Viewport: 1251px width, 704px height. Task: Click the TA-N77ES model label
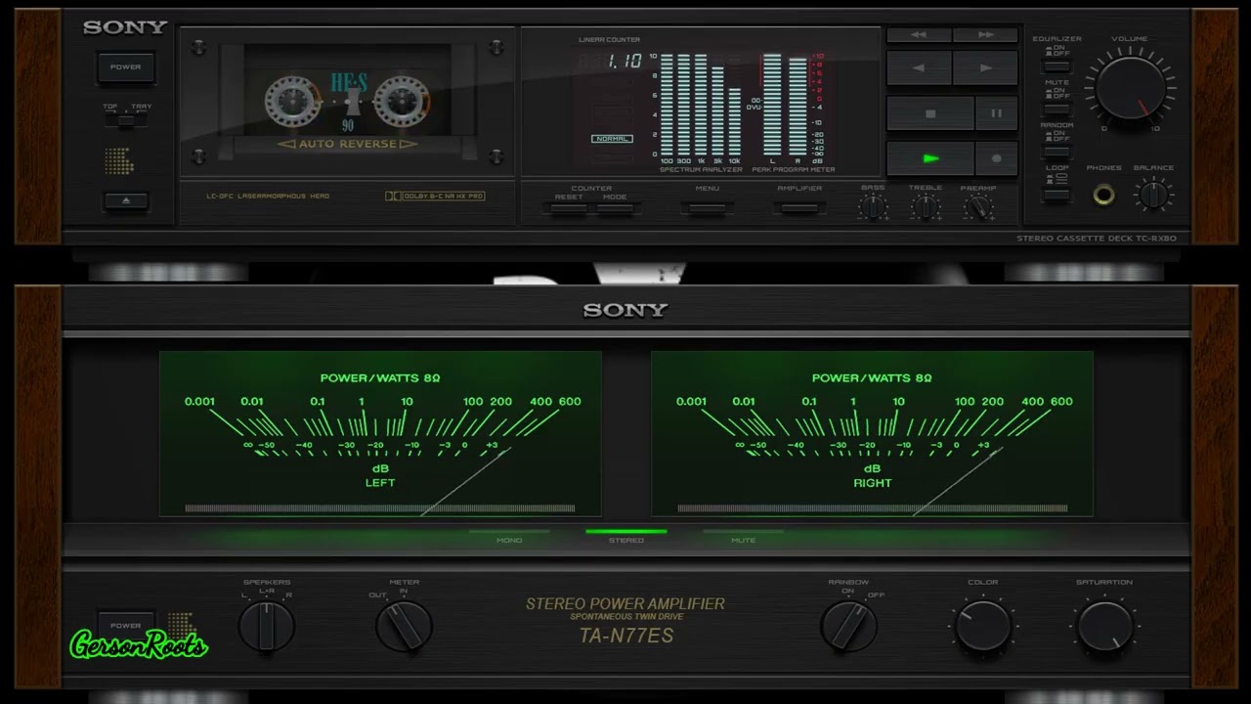tap(625, 636)
